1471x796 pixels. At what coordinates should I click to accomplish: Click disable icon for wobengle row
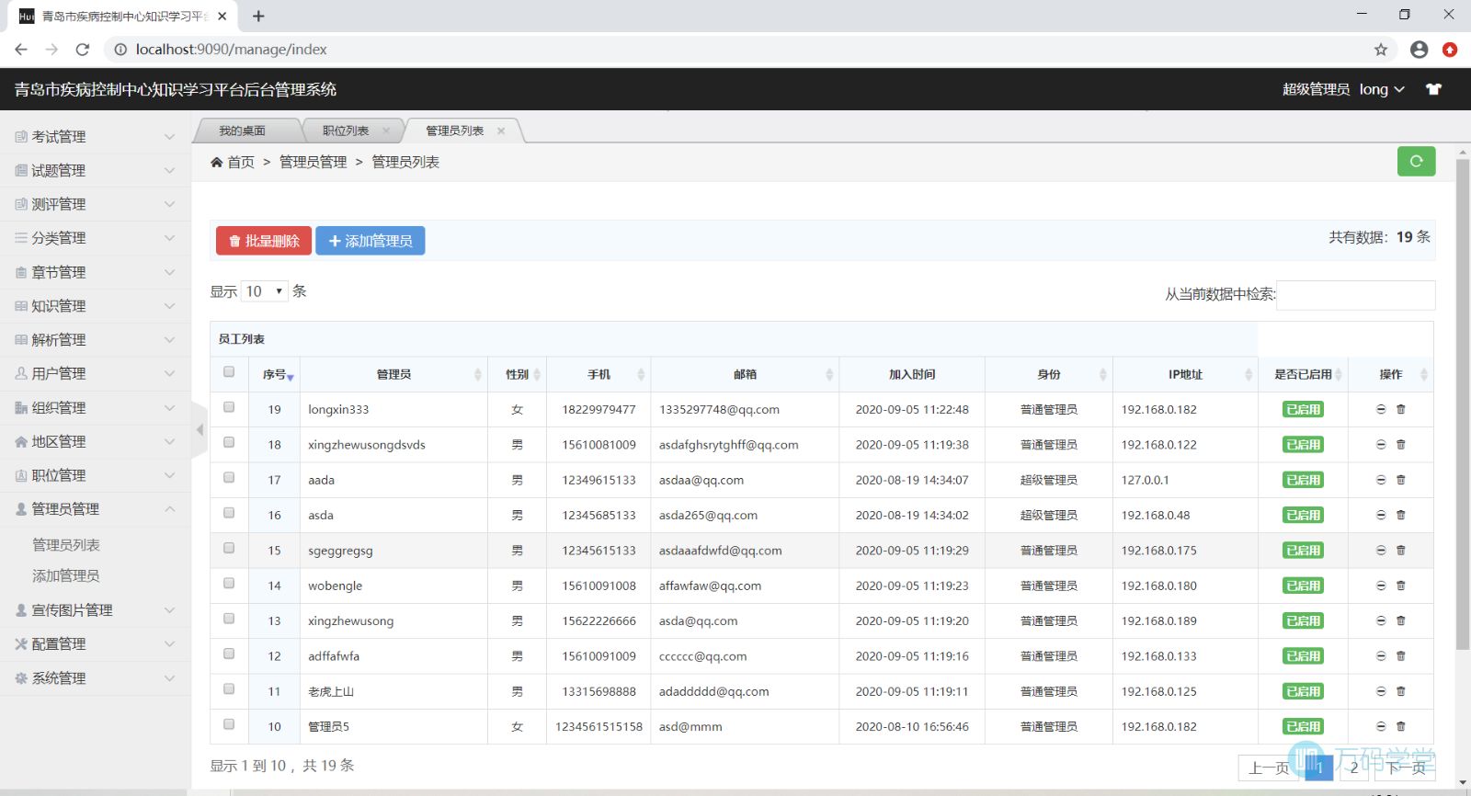[x=1381, y=586]
